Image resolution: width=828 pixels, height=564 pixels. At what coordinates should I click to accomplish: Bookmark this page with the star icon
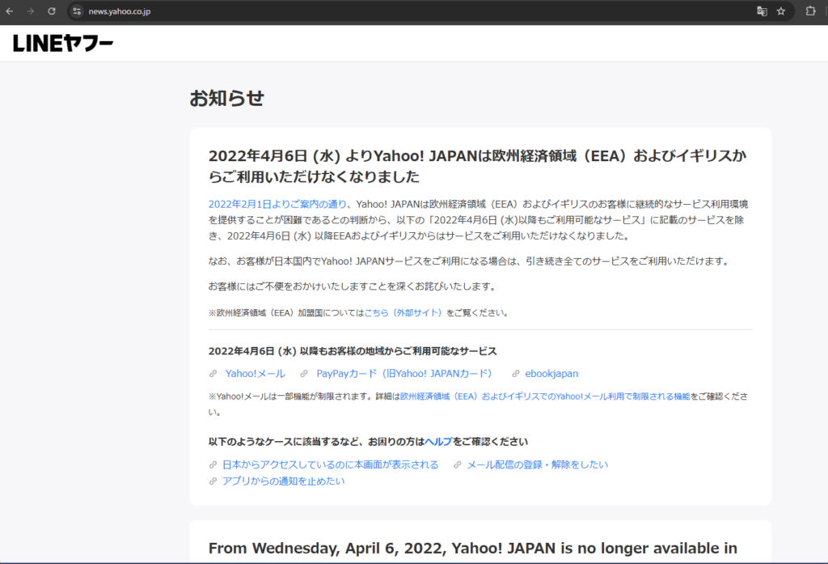click(781, 11)
